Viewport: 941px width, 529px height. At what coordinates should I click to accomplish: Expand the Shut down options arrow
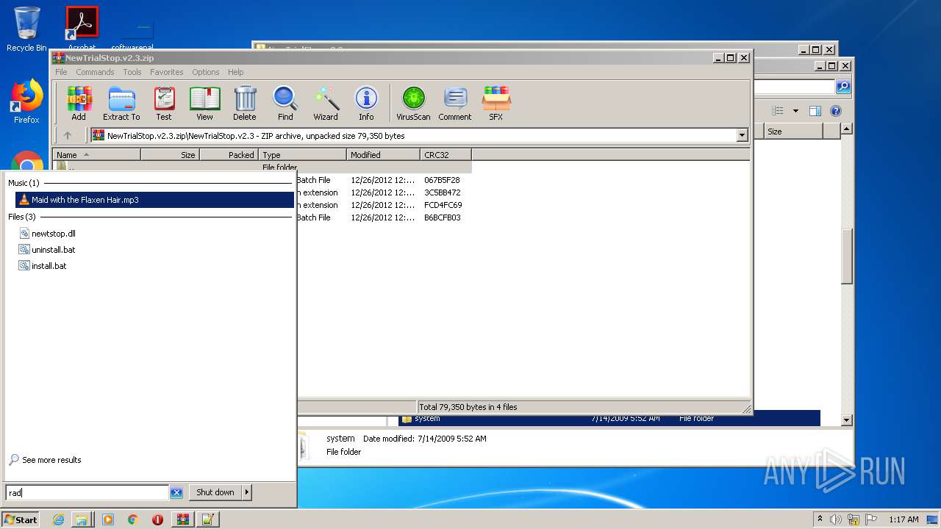click(247, 492)
